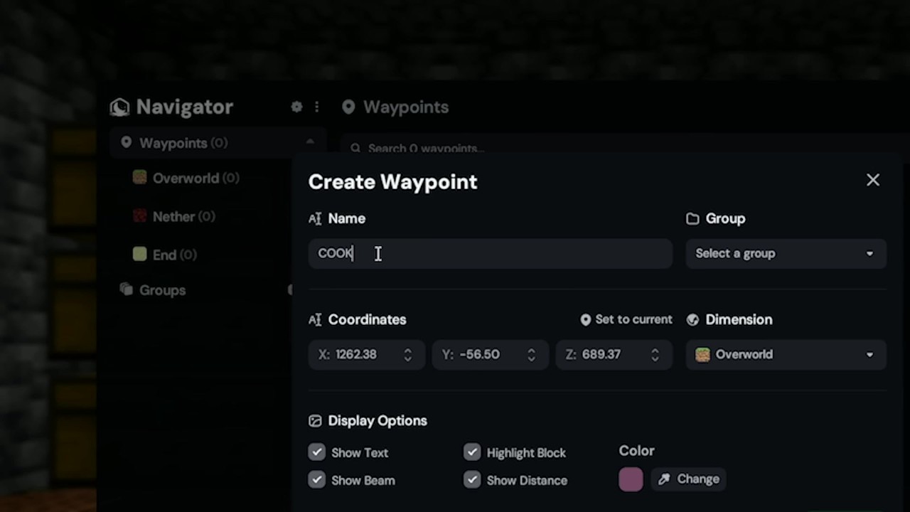Toggle the Show Beam checkbox
Image resolution: width=910 pixels, height=512 pixels.
[317, 480]
